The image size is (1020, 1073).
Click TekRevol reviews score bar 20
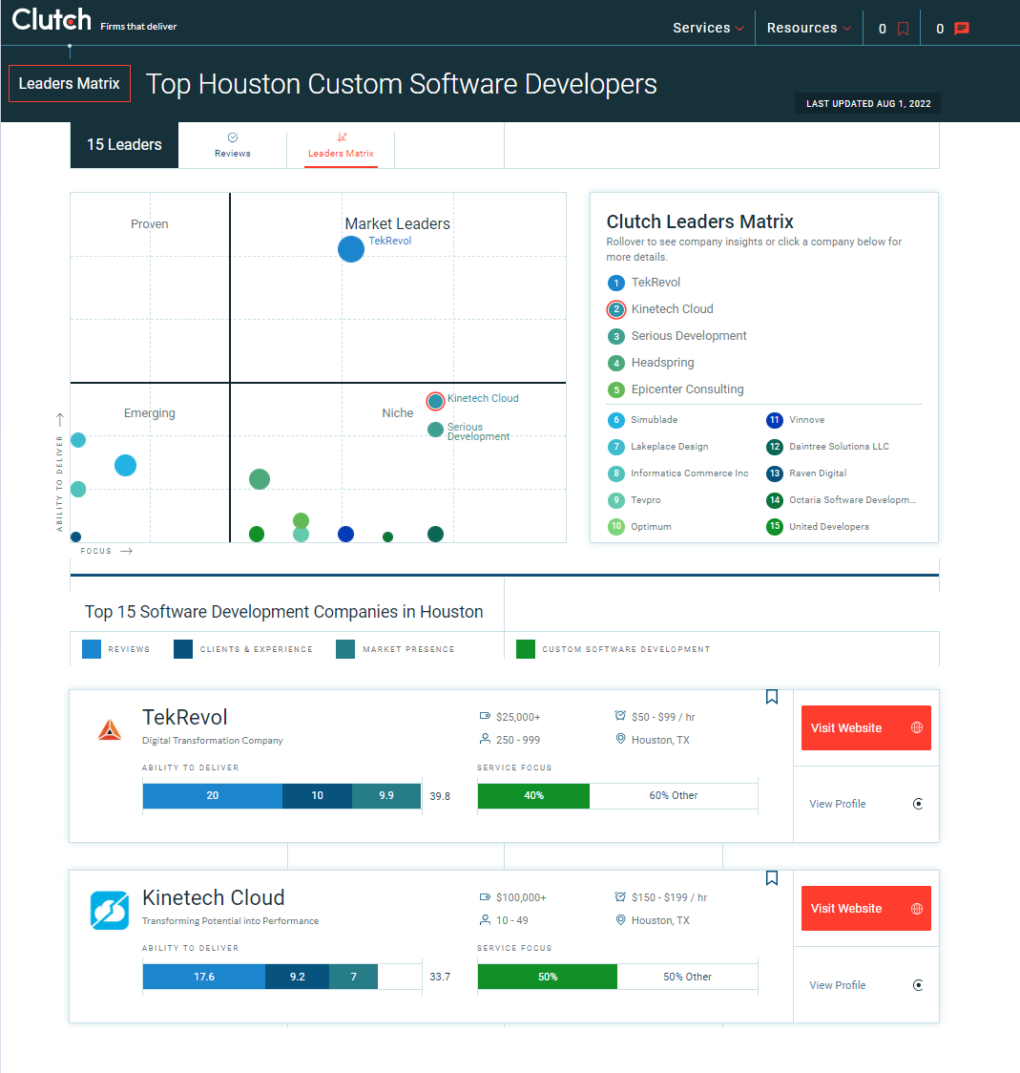click(213, 796)
